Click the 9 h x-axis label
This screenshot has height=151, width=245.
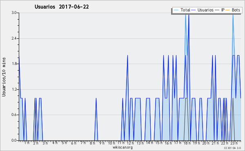coord(102,143)
